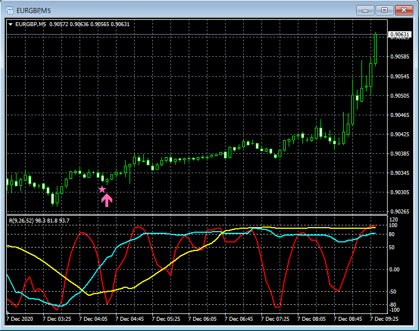Expand the triangle menu beside EURGBP,M5
The width and height of the screenshot is (420, 331).
point(10,24)
